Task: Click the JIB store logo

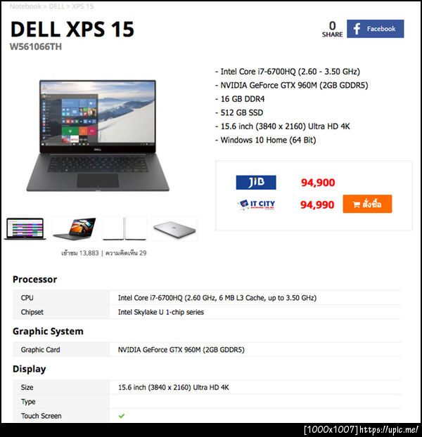Action: (x=256, y=183)
